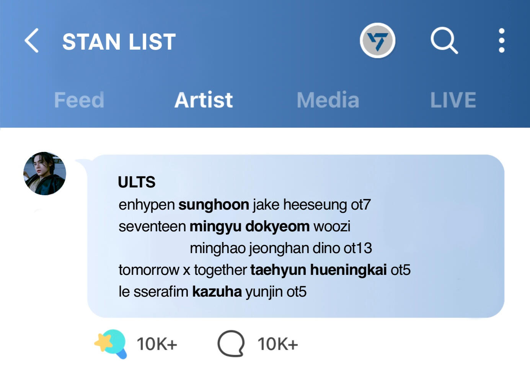
Task: Click the bold name kazuha
Action: coord(217,292)
